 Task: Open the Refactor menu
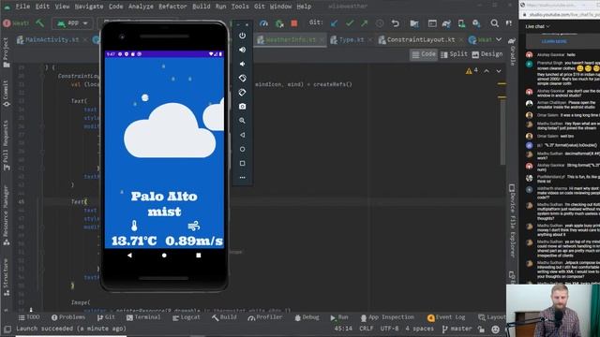pyautogui.click(x=172, y=7)
